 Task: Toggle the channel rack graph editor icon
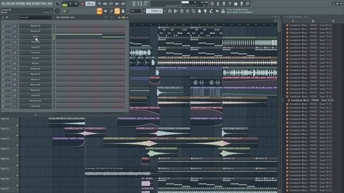pyautogui.click(x=119, y=17)
